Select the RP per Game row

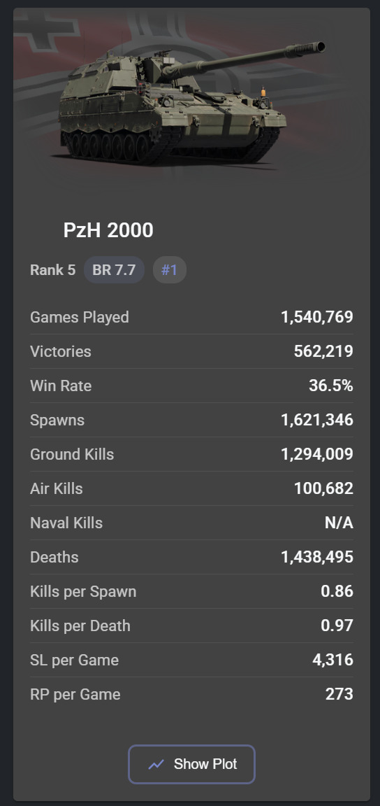(x=191, y=694)
